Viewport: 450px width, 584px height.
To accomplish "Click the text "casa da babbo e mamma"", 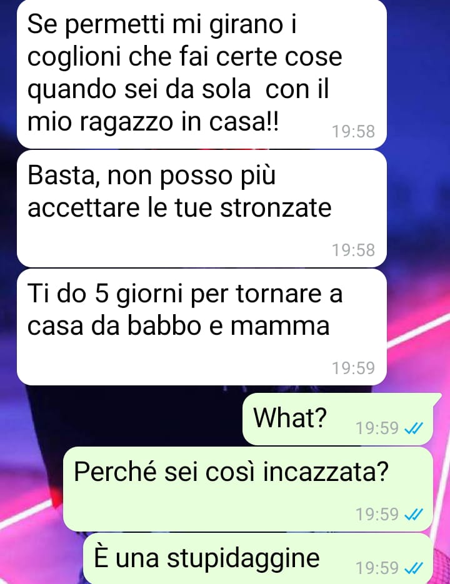I will click(179, 326).
